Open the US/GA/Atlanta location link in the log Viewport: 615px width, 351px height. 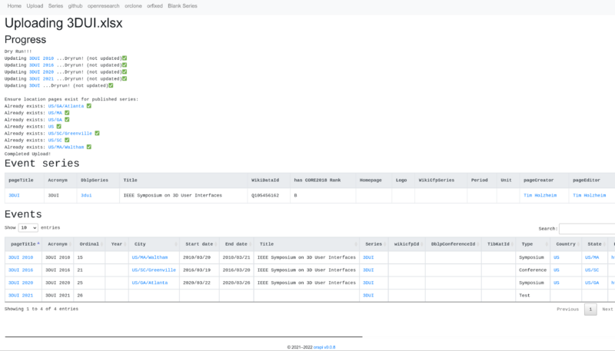[66, 106]
